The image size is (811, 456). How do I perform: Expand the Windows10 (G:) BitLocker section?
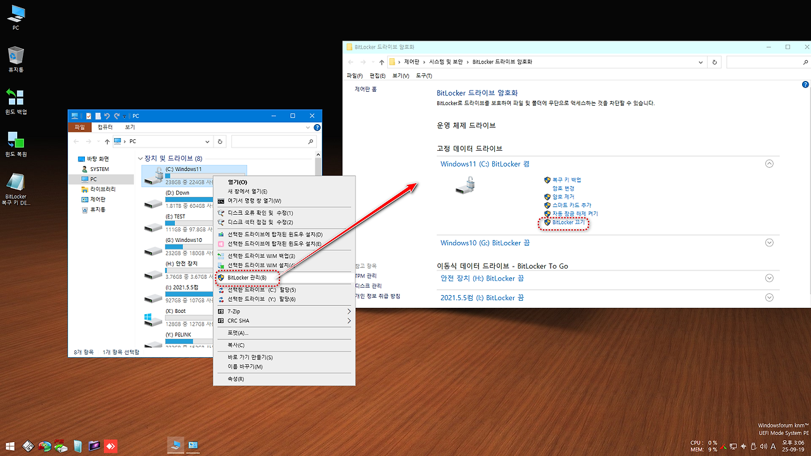pos(769,243)
